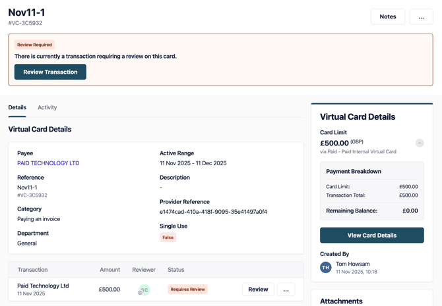This screenshot has width=442, height=306.
Task: Collapse the Payment Breakdown chevron
Action: (x=420, y=143)
